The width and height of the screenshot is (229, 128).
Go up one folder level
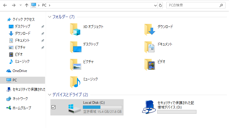click(x=27, y=5)
